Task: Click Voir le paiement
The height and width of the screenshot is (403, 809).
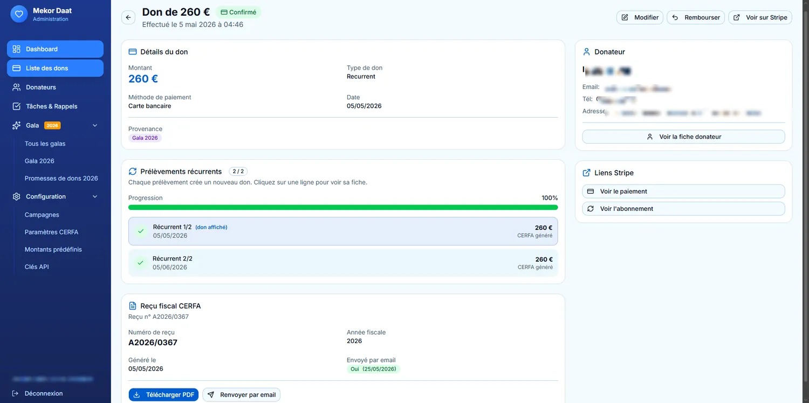Action: 683,192
